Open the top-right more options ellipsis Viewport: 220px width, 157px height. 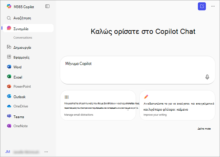click(213, 6)
